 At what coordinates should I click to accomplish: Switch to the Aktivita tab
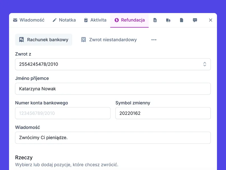click(95, 20)
